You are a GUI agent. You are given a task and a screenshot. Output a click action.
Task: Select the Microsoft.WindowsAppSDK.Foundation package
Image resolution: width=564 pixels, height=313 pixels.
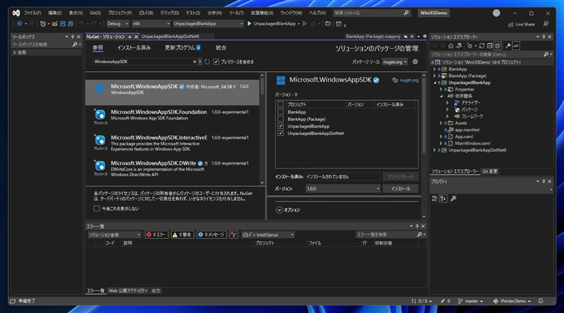click(172, 116)
